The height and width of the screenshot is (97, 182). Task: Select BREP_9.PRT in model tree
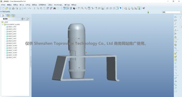(x=11, y=43)
